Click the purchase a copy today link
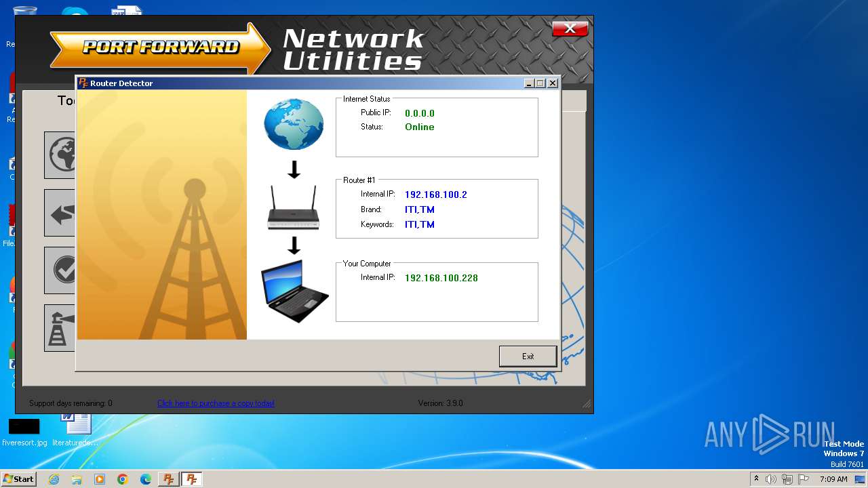This screenshot has height=488, width=868. click(x=216, y=403)
